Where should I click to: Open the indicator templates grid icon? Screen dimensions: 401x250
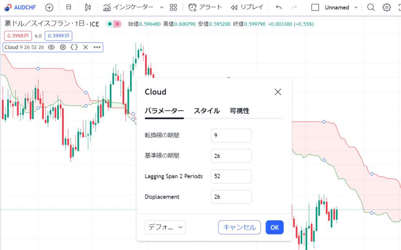pyautogui.click(x=173, y=7)
